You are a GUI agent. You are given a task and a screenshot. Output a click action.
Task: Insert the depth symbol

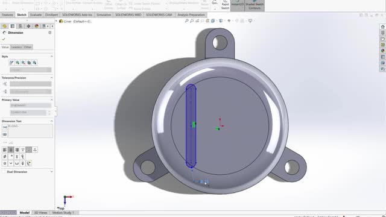[x=23, y=163]
